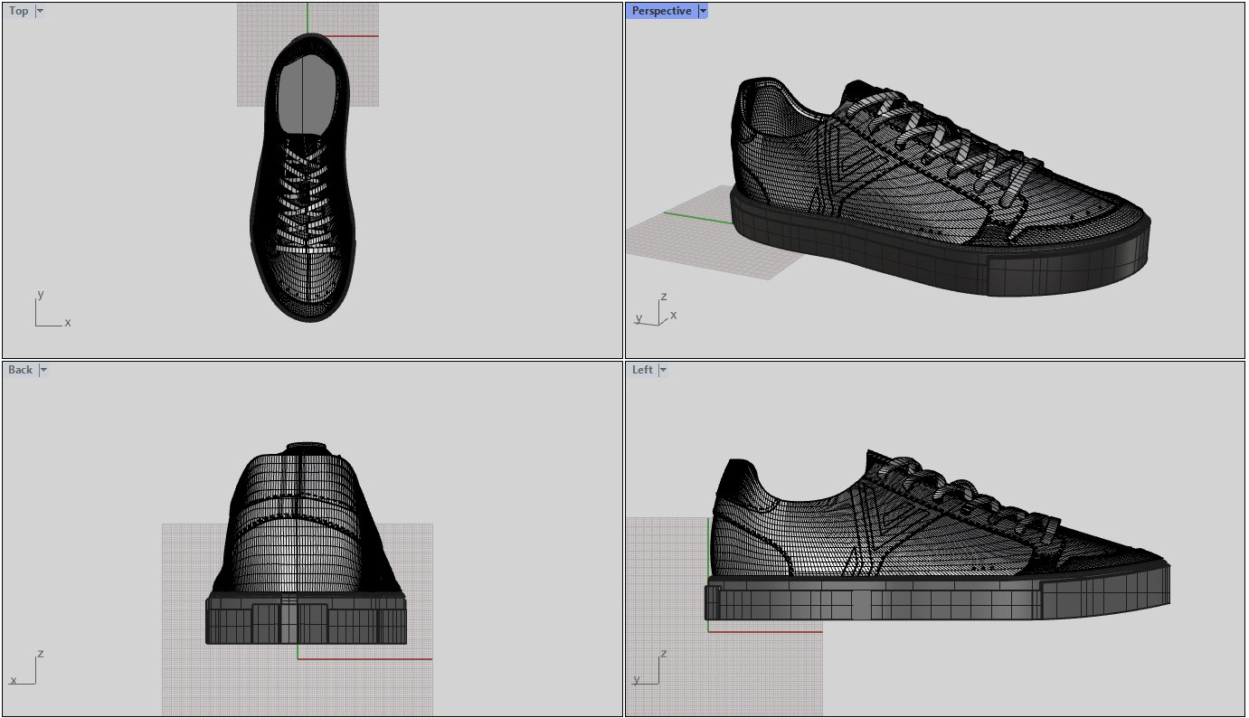Click the axis icon in Left viewport
The height and width of the screenshot is (718, 1249).
point(650,668)
